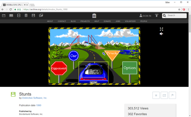191x117 pixels.
Task: Click the Let's Drive game button
Action: coord(94,72)
